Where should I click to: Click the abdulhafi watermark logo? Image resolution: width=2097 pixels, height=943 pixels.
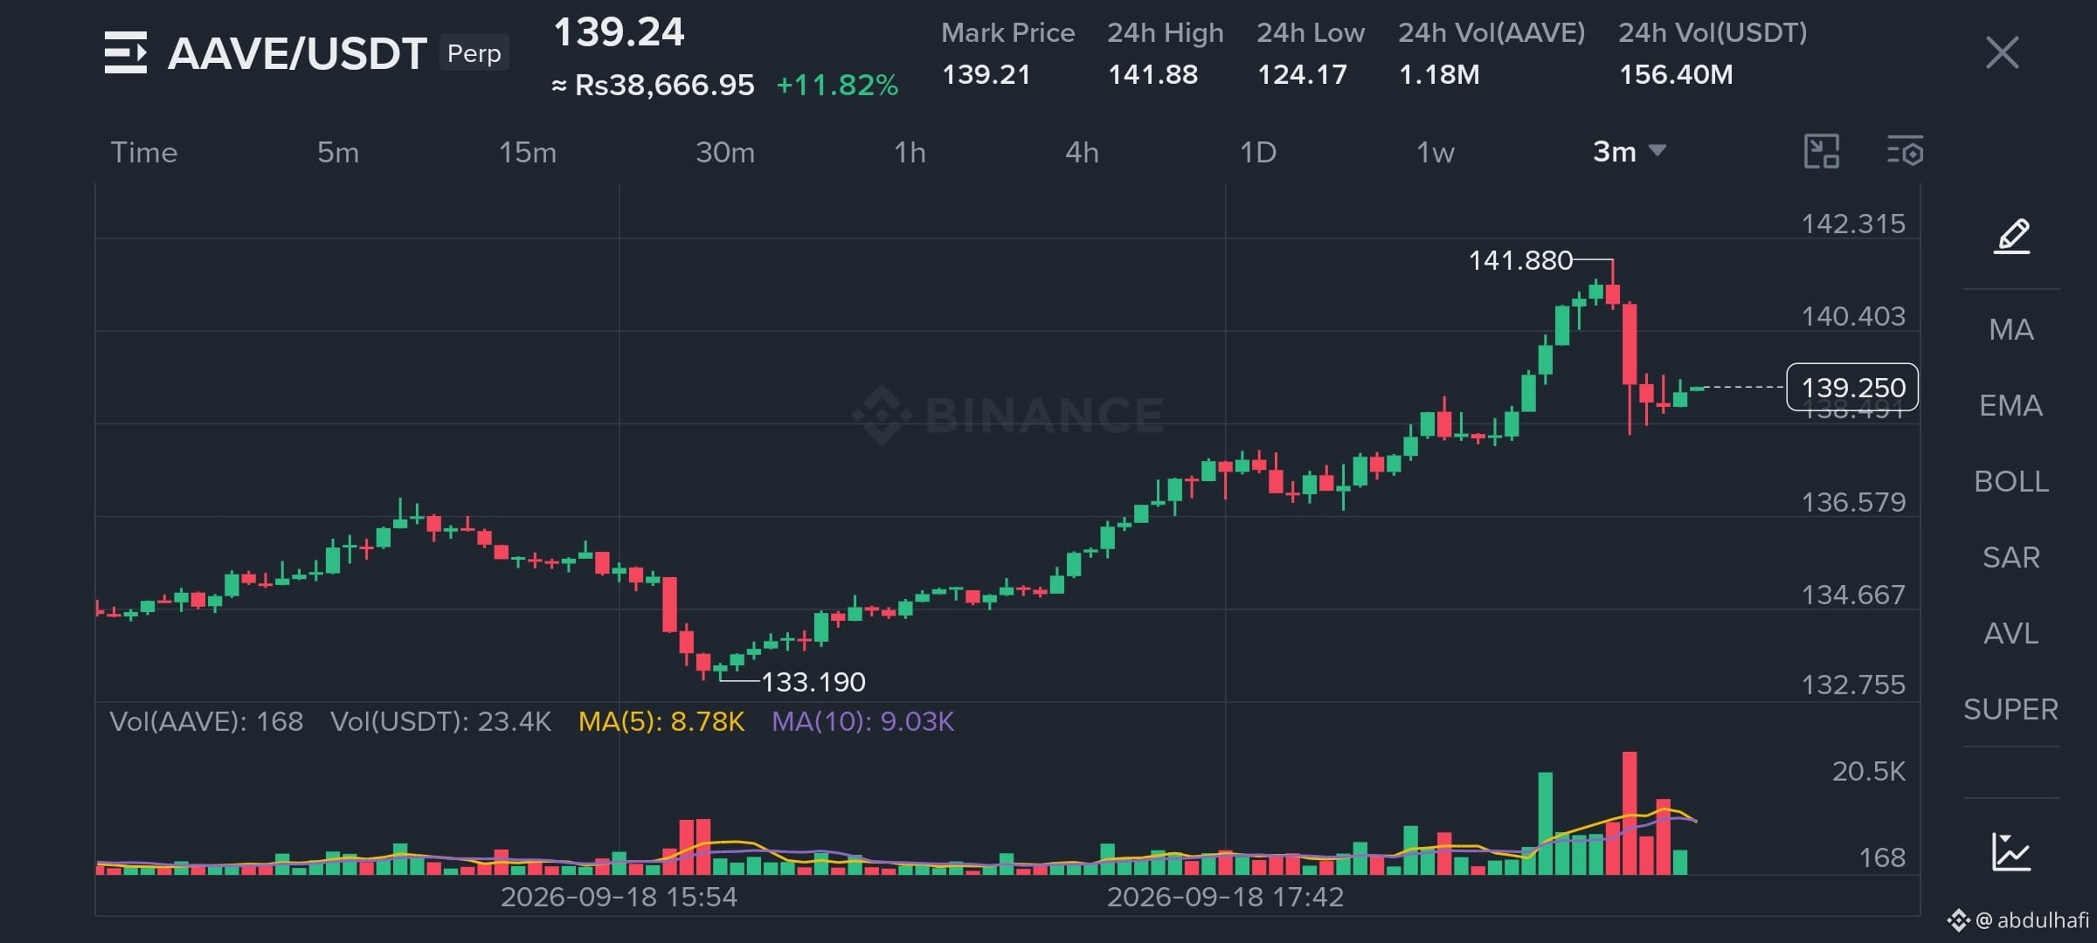pyautogui.click(x=1957, y=919)
